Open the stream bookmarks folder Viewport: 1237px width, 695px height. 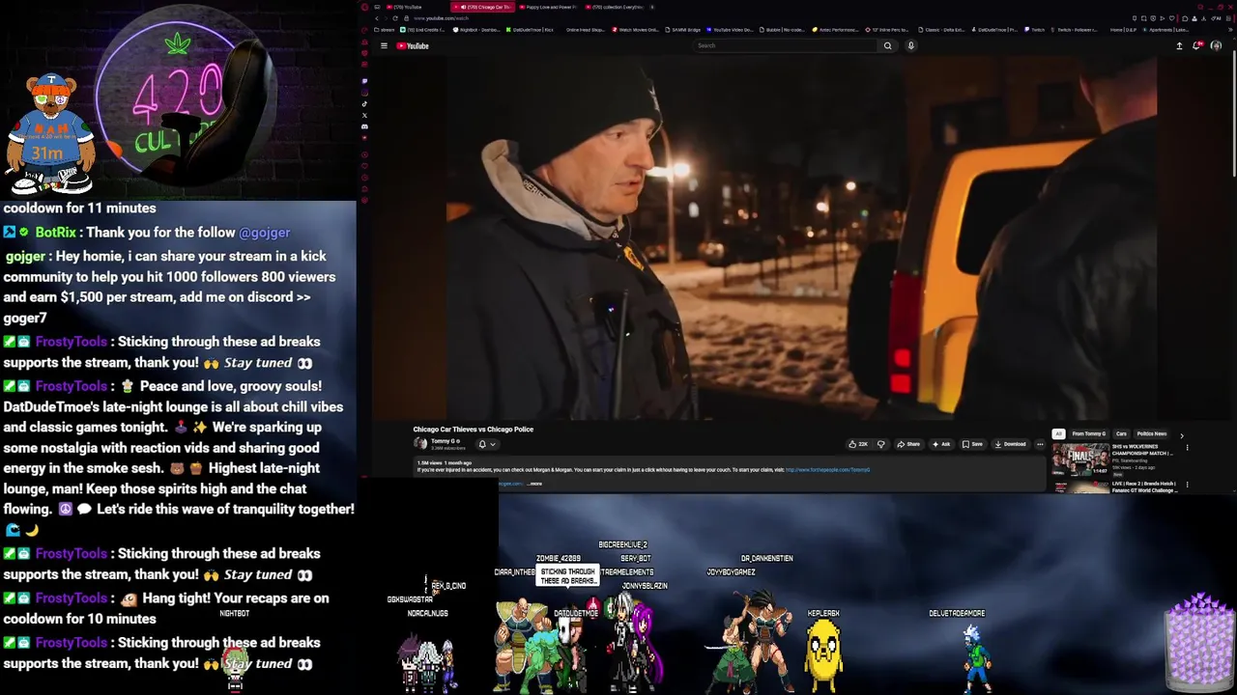pos(385,30)
